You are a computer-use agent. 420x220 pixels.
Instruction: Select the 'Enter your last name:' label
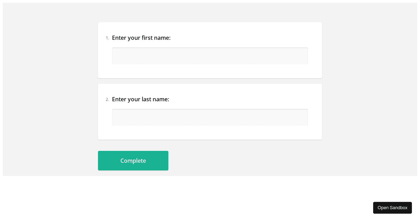tap(140, 99)
